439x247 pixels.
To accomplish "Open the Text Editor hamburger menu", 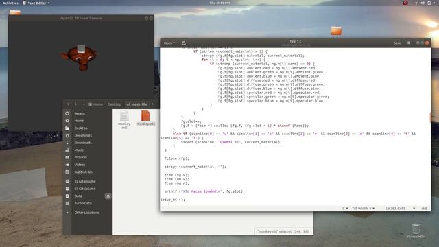I will [409, 43].
